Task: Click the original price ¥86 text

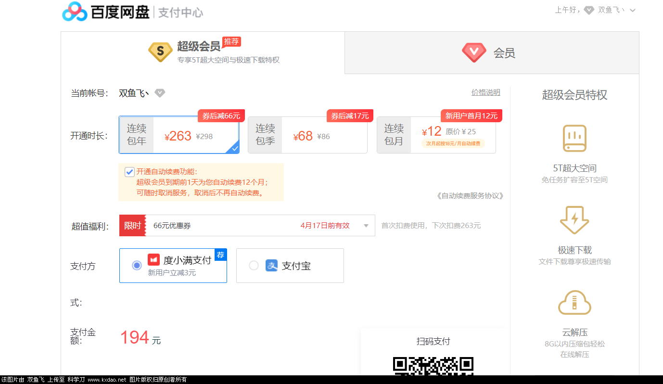Action: coord(324,137)
